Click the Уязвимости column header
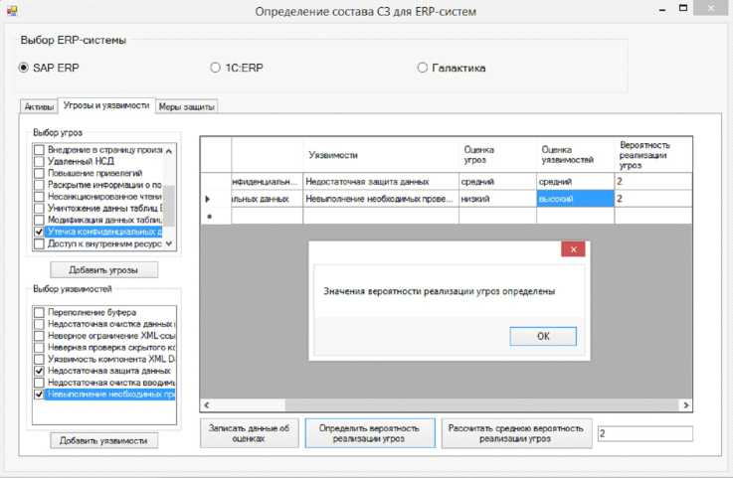This screenshot has height=478, width=733. [x=381, y=155]
